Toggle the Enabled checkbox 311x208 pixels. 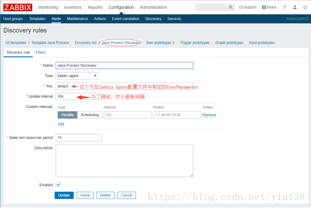pyautogui.click(x=58, y=185)
